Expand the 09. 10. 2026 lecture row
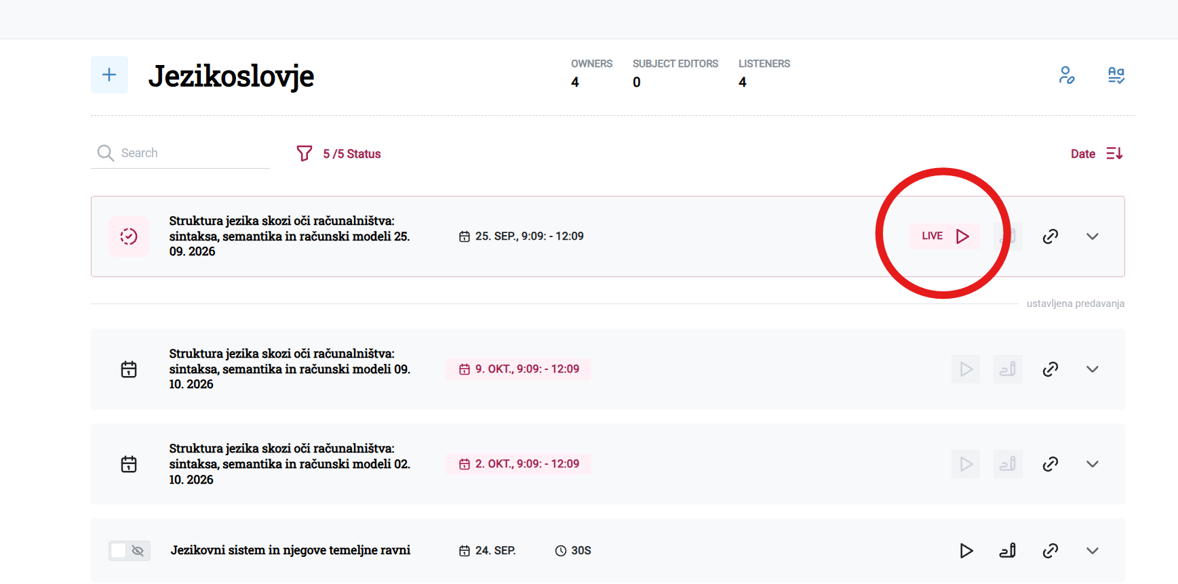Viewport: 1178px width, 584px height. point(1092,369)
